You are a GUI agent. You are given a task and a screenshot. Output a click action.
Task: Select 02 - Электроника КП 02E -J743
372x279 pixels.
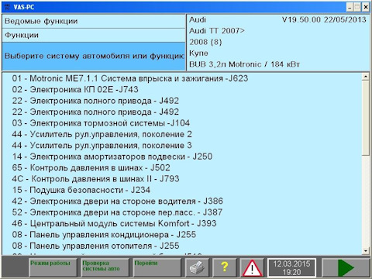75,89
